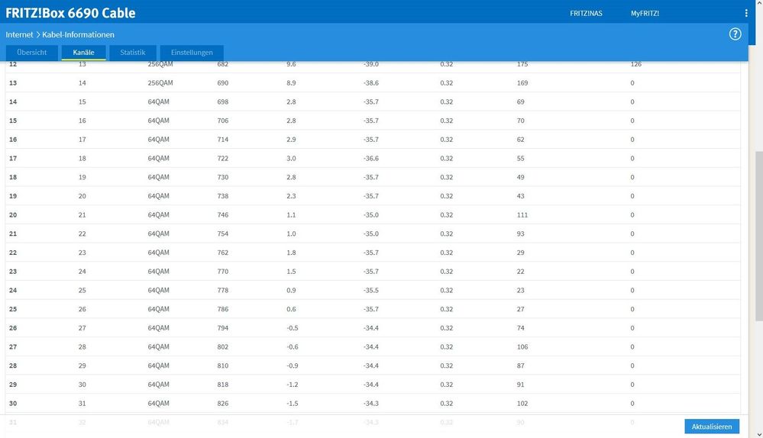Select the frequency cell 762
Viewport: 763px width, 438px height.
point(223,253)
